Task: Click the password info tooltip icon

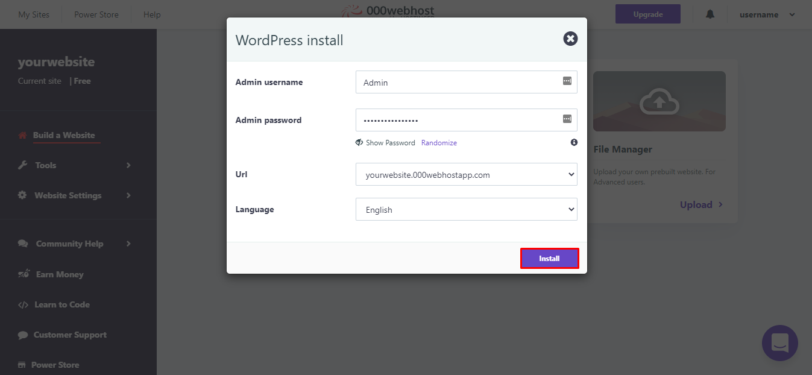Action: (574, 142)
